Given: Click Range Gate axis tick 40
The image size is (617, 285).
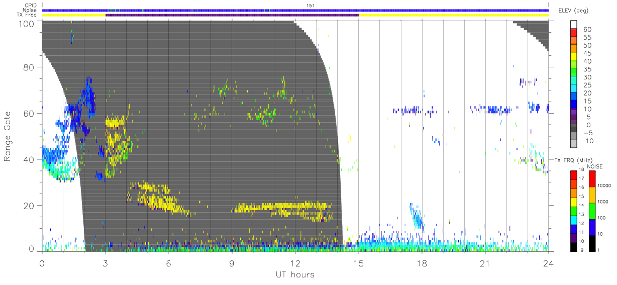Looking at the screenshot, I should pos(29,159).
